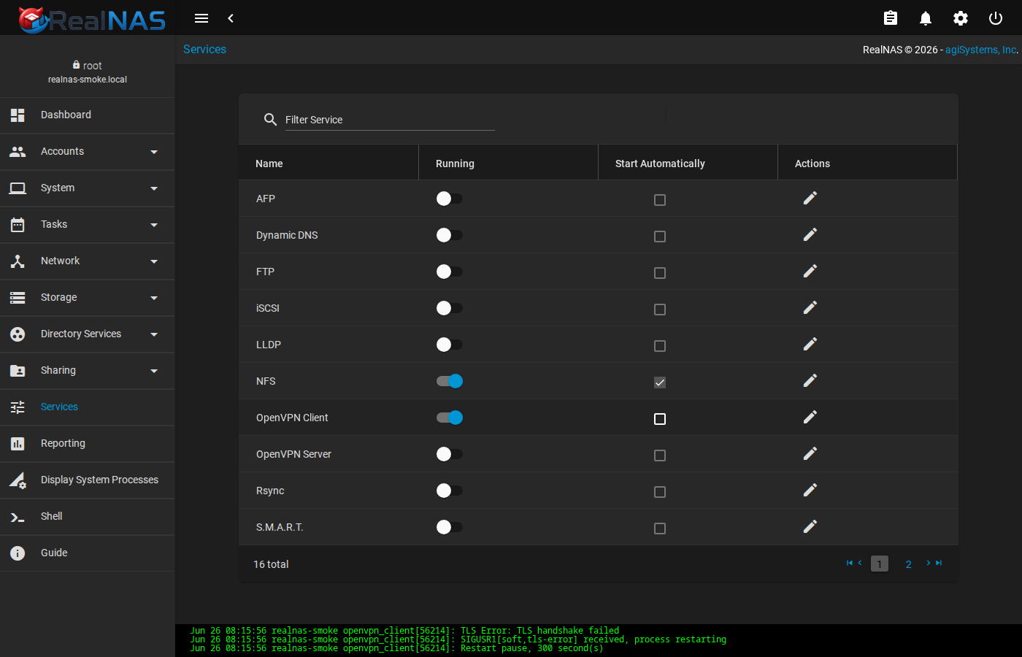Viewport: 1022px width, 657px height.
Task: Expand Directory Services menu arrow
Action: 154,334
